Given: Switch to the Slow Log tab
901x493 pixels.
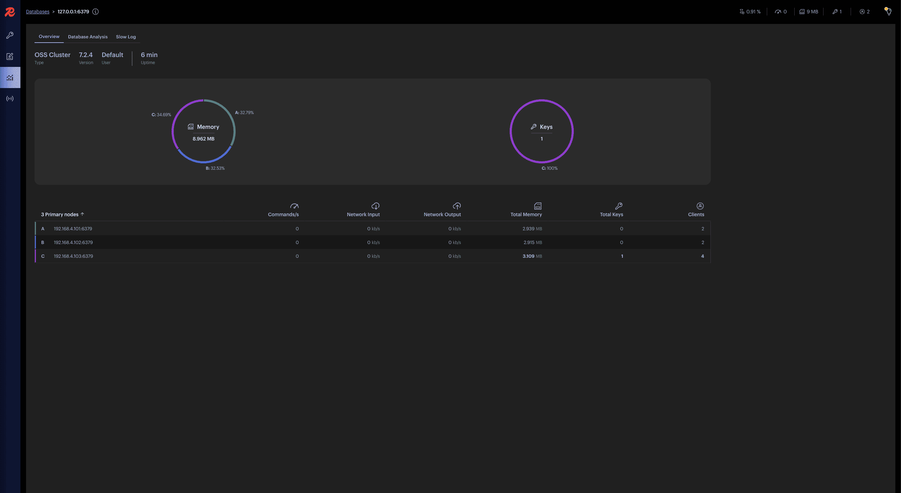Looking at the screenshot, I should (x=126, y=37).
